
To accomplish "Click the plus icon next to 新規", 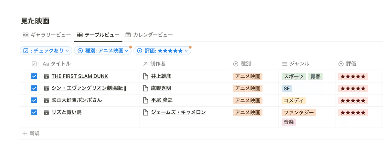I will point(24,134).
